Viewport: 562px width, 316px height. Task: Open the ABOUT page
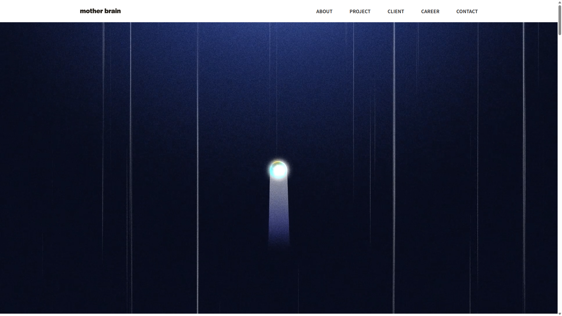(x=324, y=11)
